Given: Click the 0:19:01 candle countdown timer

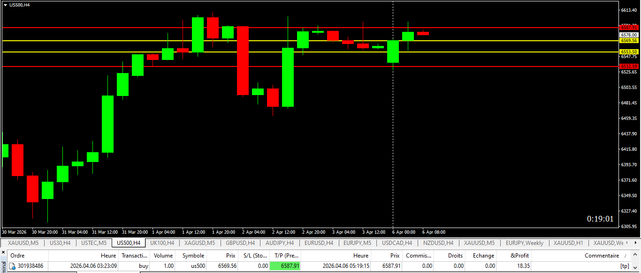Looking at the screenshot, I should pyautogui.click(x=600, y=219).
